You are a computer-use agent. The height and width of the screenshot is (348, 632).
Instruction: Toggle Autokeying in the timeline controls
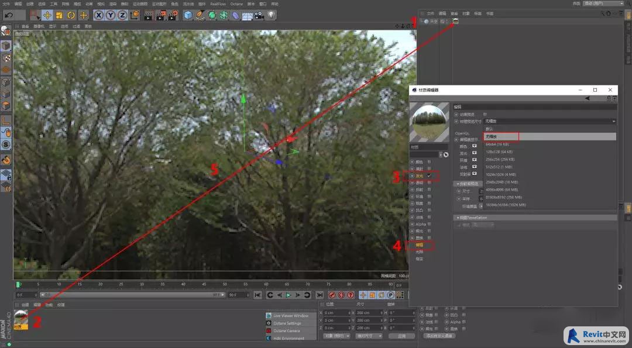click(x=341, y=295)
